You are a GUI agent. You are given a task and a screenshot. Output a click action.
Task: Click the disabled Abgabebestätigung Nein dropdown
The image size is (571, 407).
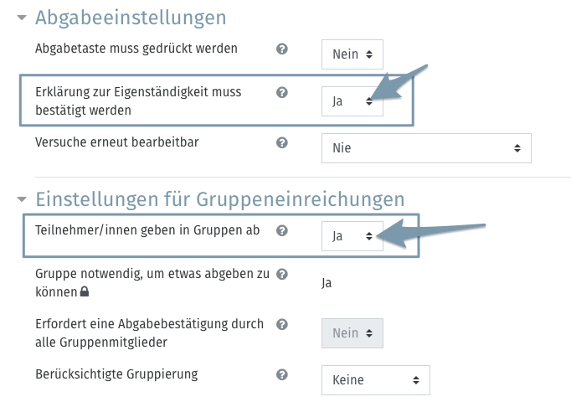pyautogui.click(x=352, y=333)
